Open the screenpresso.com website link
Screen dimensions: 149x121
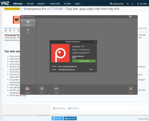coord(67,66)
